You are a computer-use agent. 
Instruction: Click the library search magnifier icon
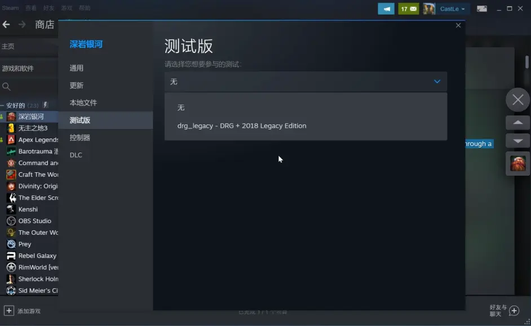[7, 87]
